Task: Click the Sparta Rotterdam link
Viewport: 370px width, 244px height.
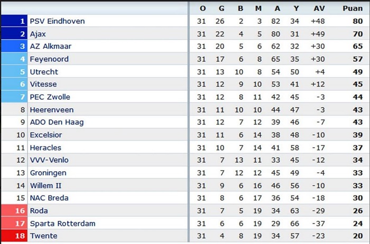Action: pos(62,223)
